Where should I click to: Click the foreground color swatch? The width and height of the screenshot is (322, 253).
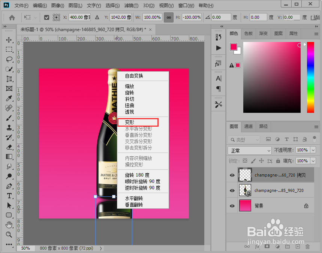[234, 47]
